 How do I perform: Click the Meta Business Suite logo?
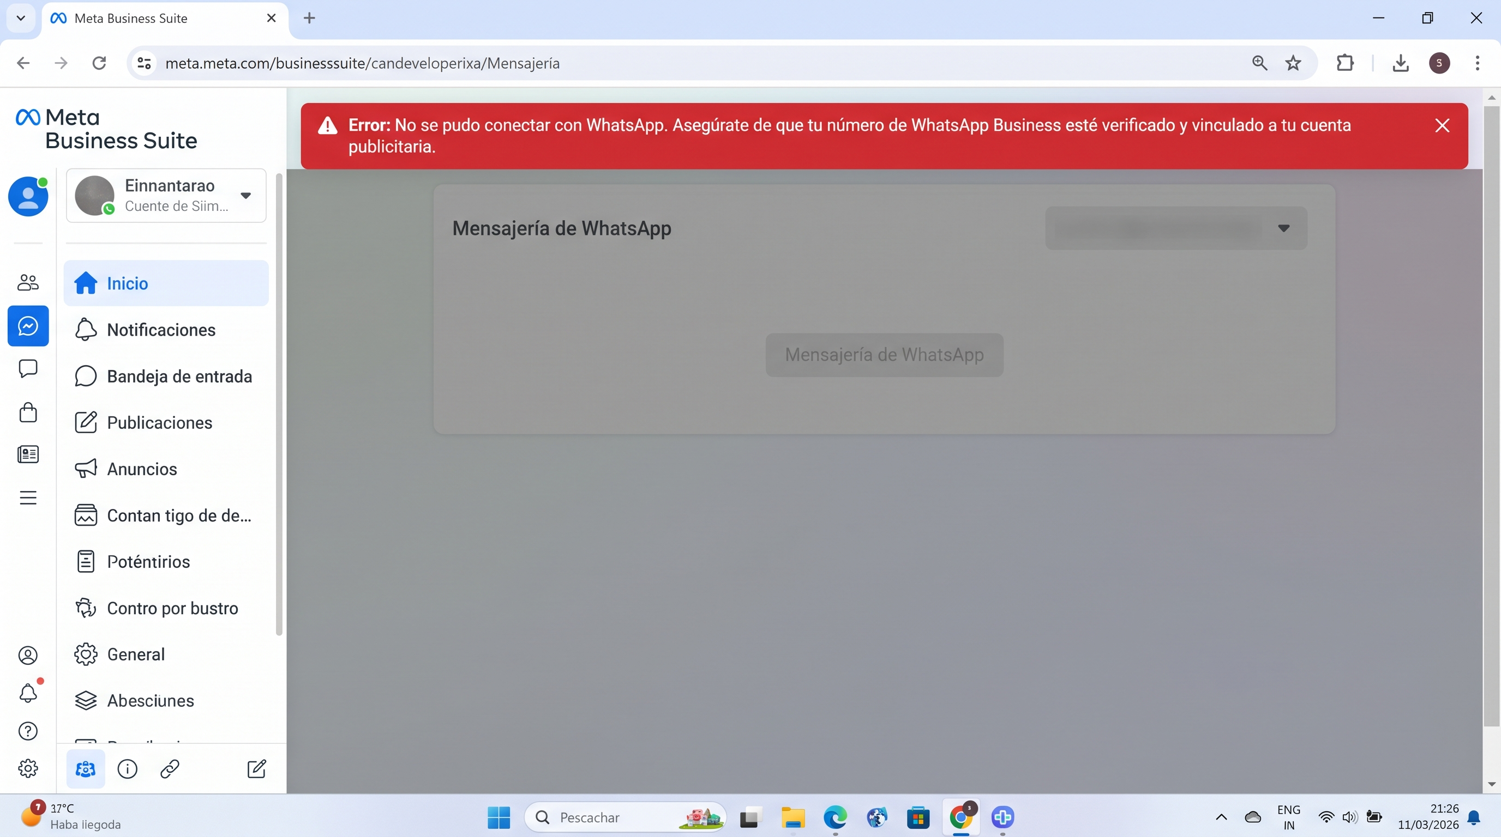[x=106, y=129]
